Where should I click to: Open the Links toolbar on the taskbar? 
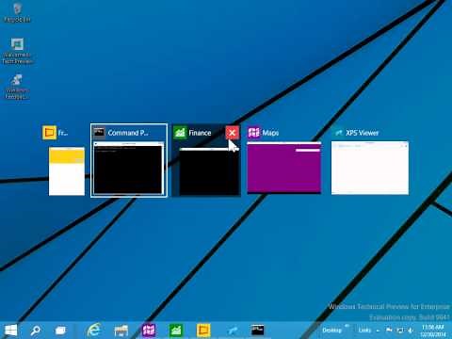point(364,331)
